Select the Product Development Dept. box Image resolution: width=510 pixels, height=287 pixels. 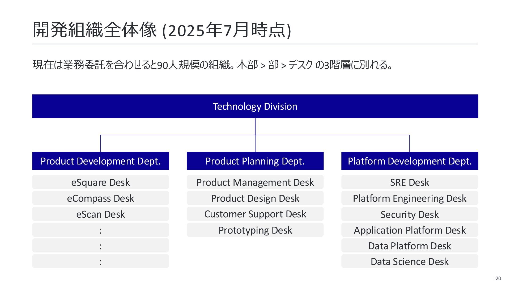(x=100, y=161)
